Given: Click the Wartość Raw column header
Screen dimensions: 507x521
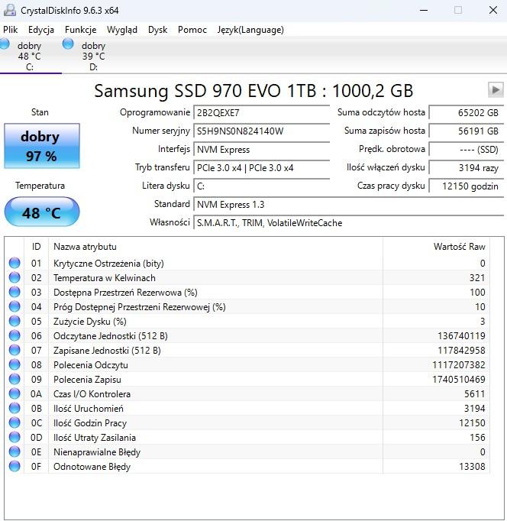Looking at the screenshot, I should [459, 247].
